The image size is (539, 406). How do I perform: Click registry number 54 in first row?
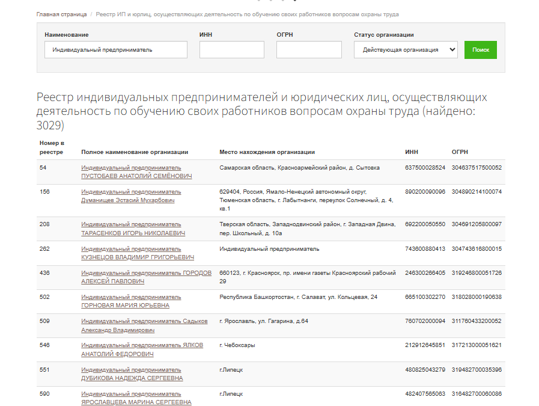coord(43,168)
